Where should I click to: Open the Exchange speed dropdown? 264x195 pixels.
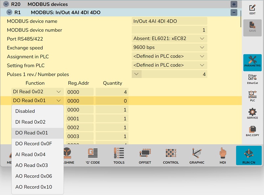(x=169, y=48)
